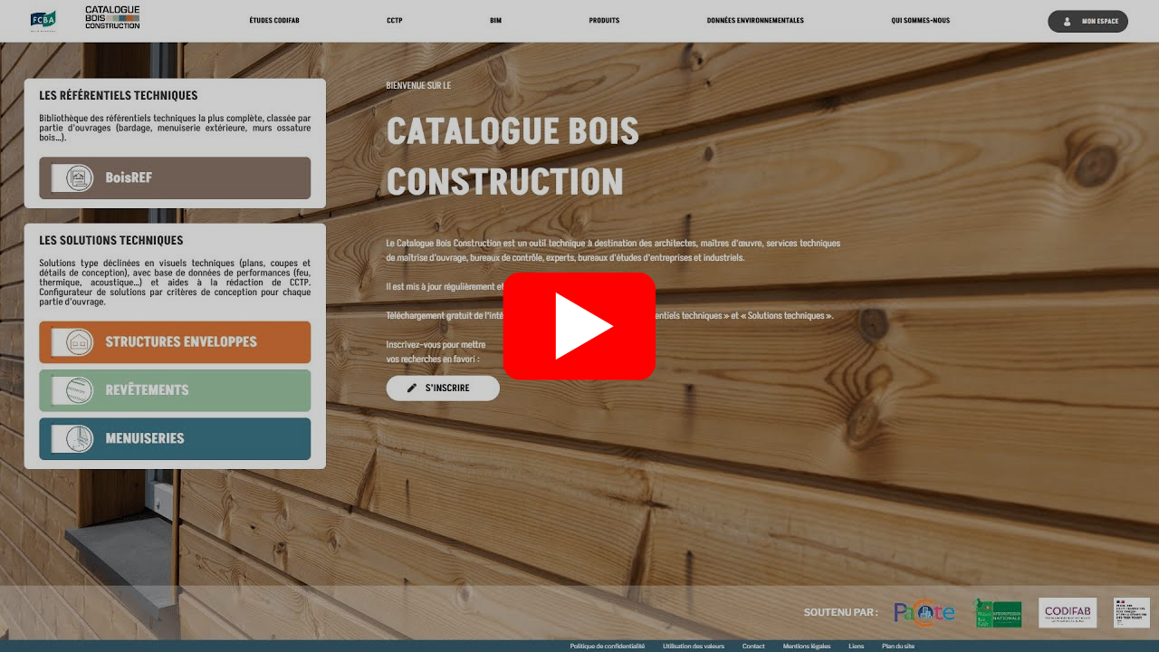Viewport: 1159px width, 652px height.
Task: Click the 'Soutenu par :' label
Action: 840,613
